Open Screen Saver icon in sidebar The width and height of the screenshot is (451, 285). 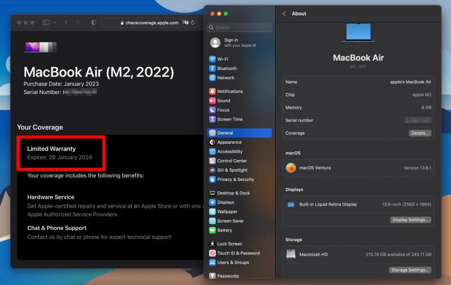(213, 221)
